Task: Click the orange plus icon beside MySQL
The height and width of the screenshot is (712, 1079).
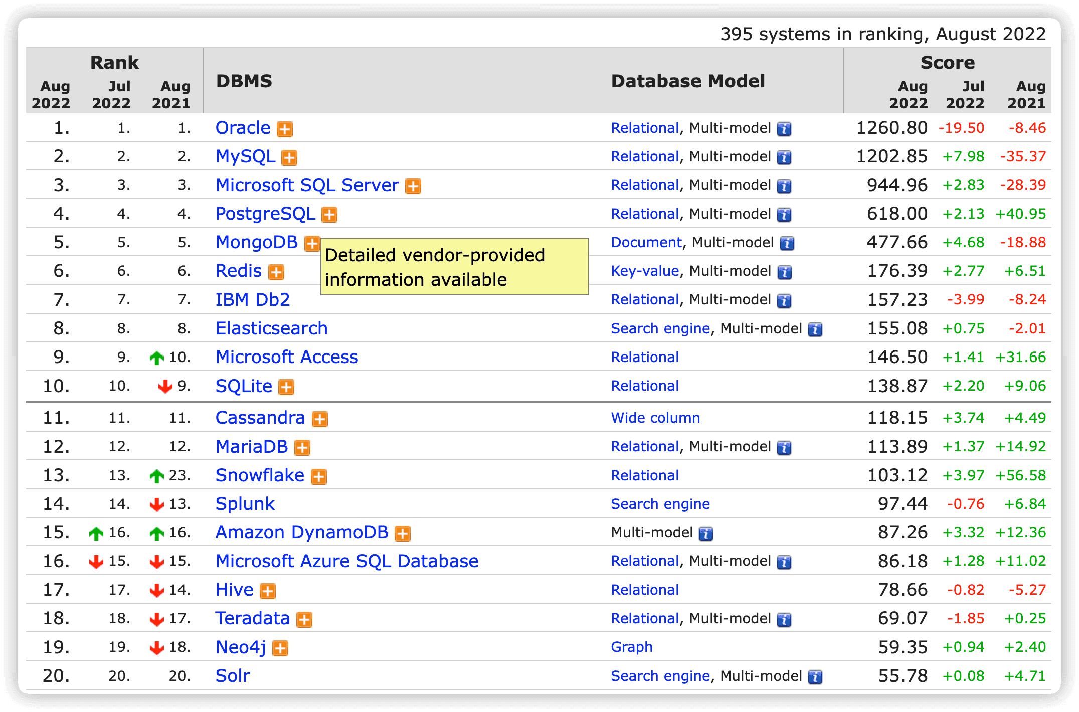Action: click(x=289, y=158)
